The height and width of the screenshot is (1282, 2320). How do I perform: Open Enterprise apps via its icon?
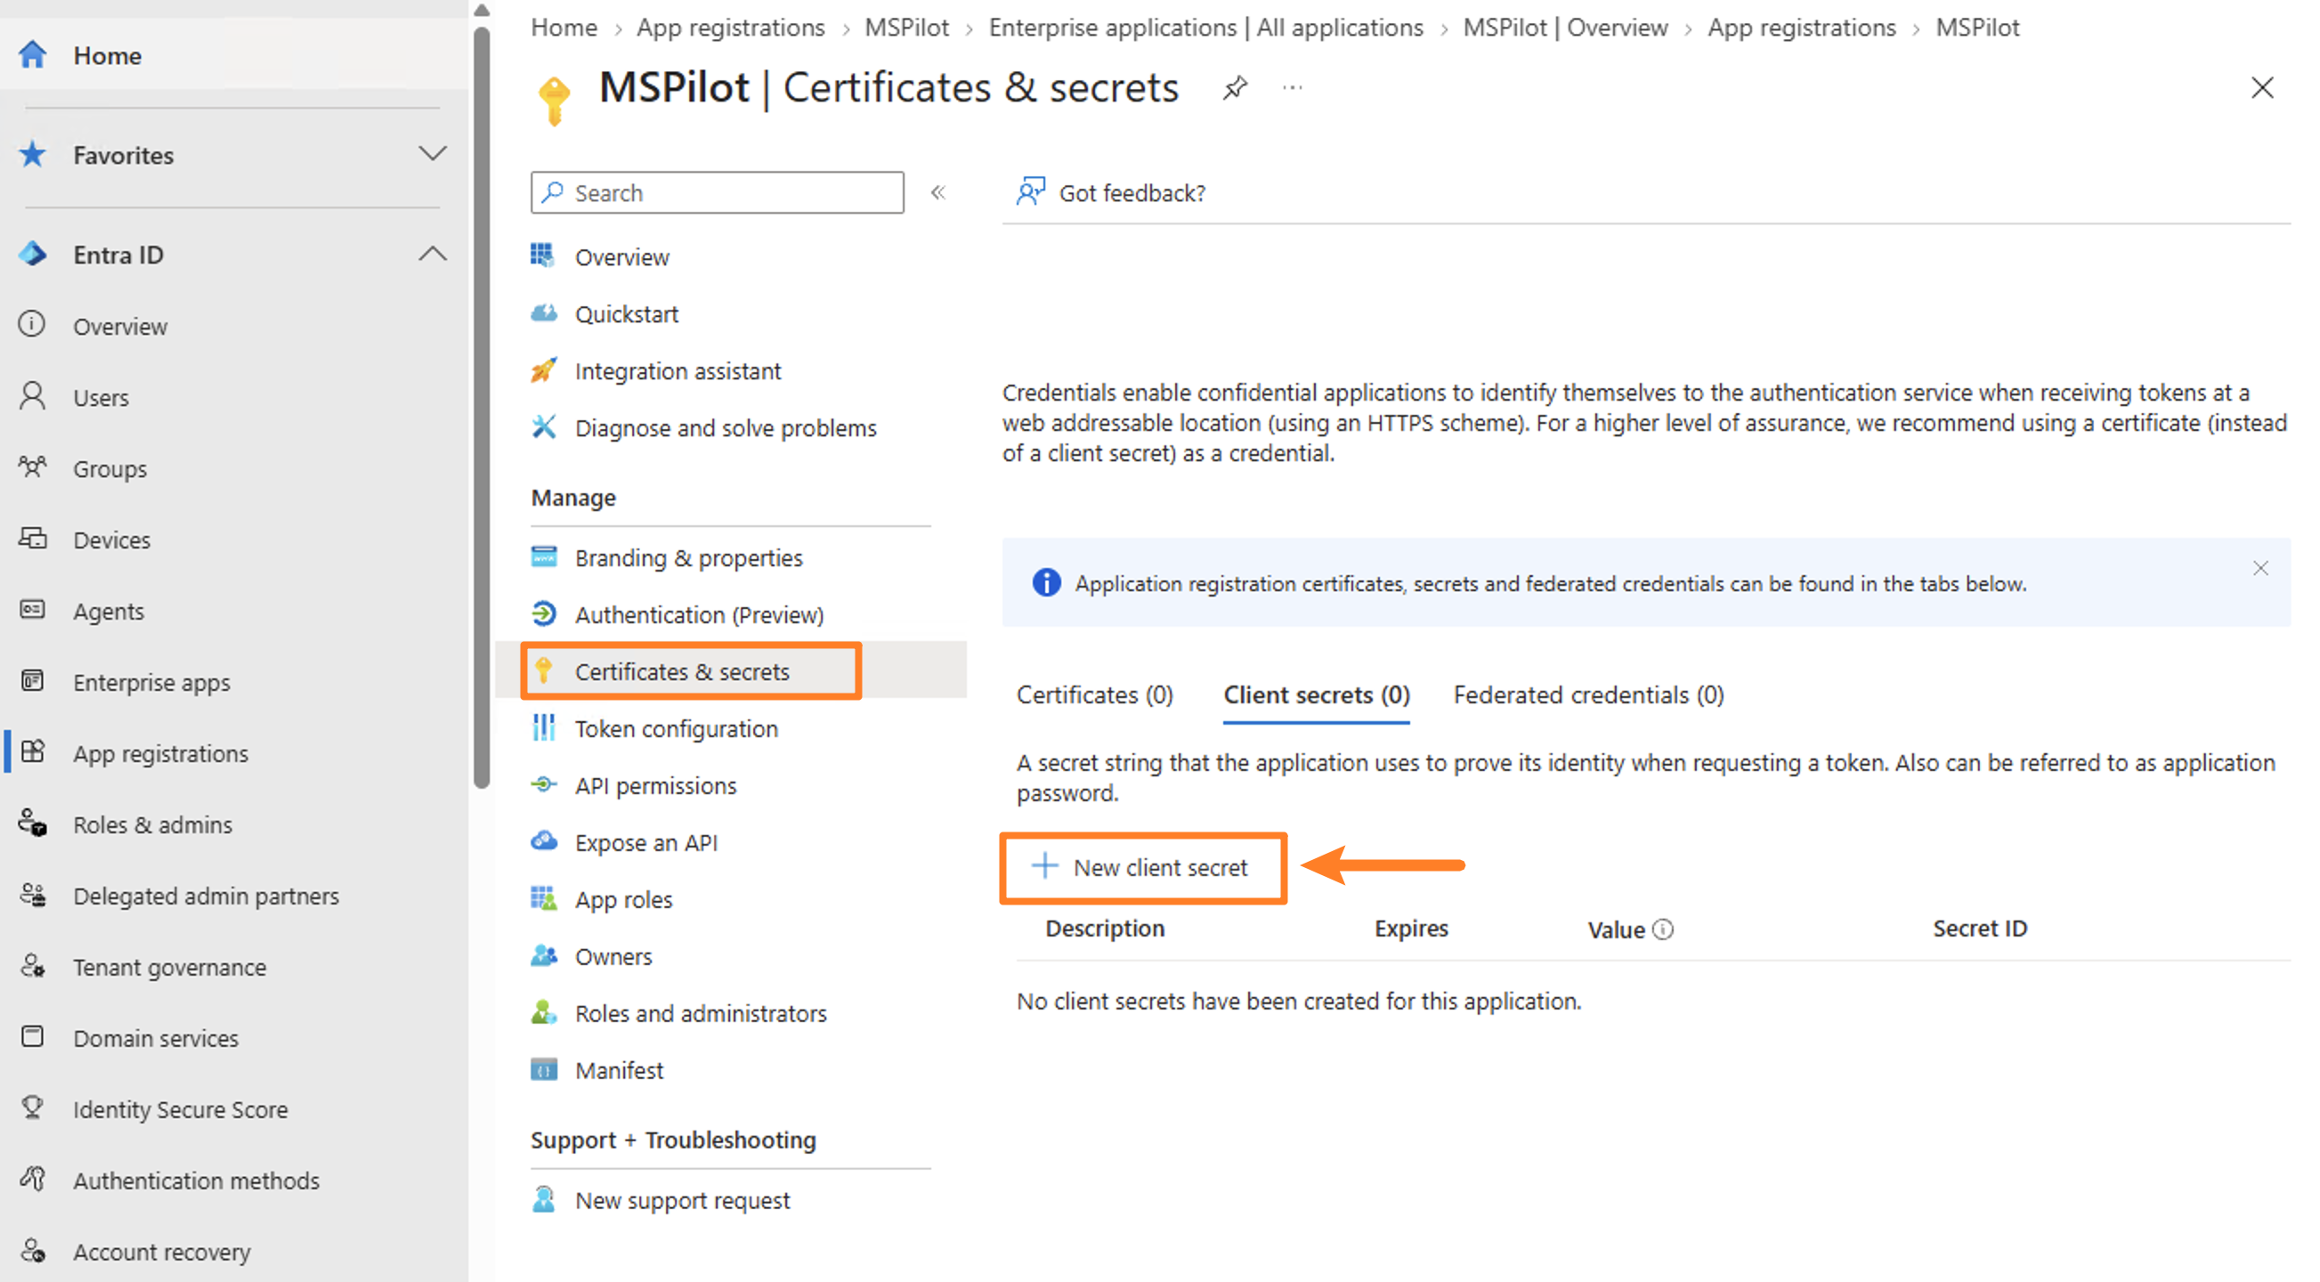[32, 681]
